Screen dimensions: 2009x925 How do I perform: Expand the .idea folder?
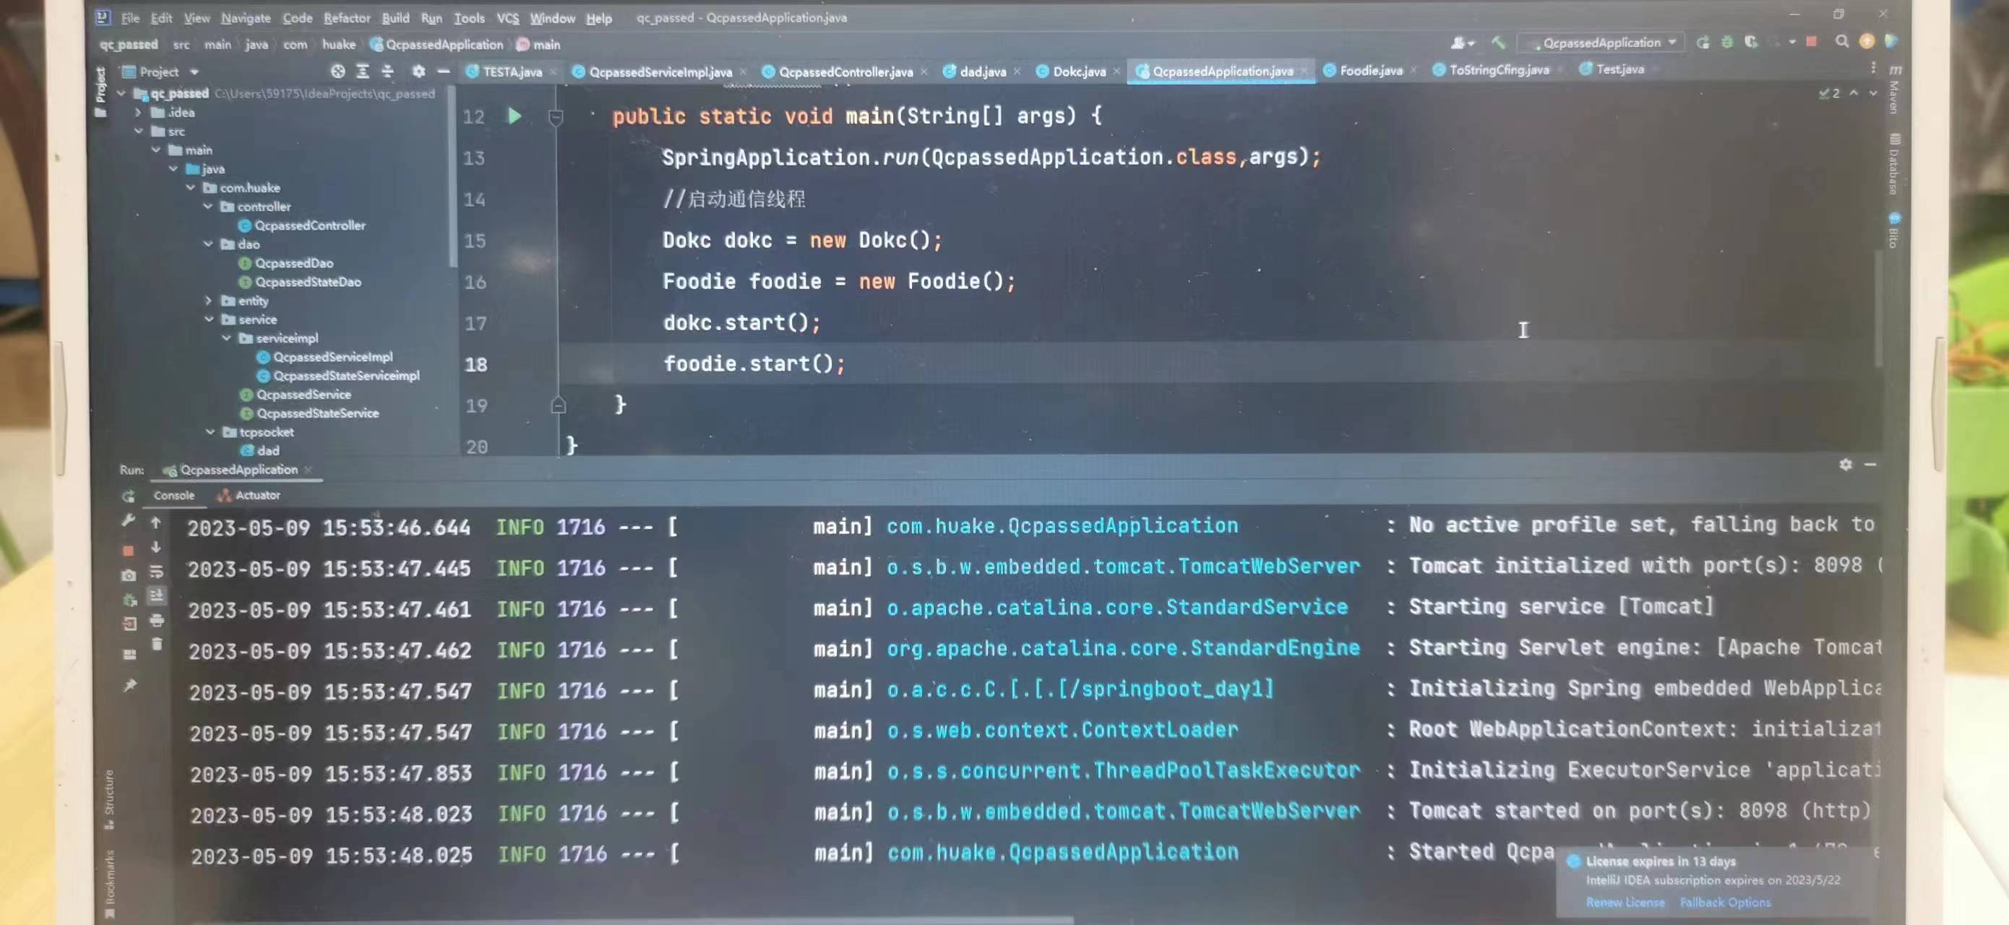click(138, 112)
